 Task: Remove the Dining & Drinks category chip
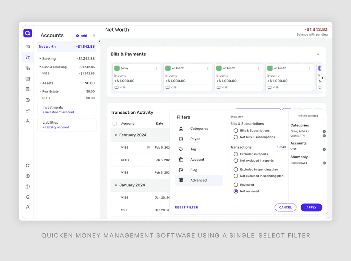tap(324, 131)
